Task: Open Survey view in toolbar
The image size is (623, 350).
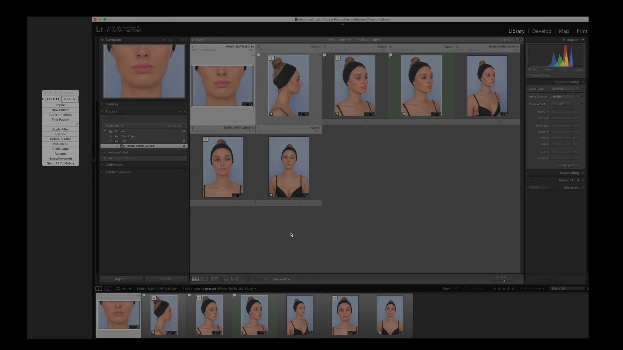Action: (224, 279)
